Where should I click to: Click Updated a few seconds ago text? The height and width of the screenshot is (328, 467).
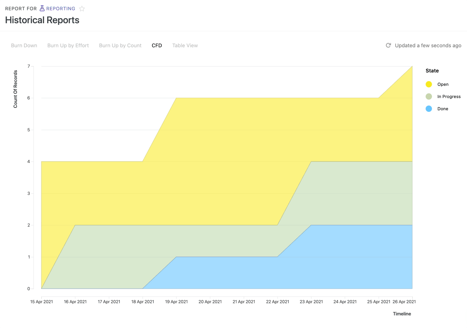pyautogui.click(x=428, y=45)
